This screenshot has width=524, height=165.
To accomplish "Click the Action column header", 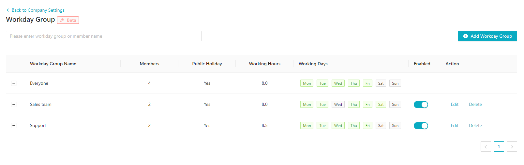I will [x=452, y=64].
